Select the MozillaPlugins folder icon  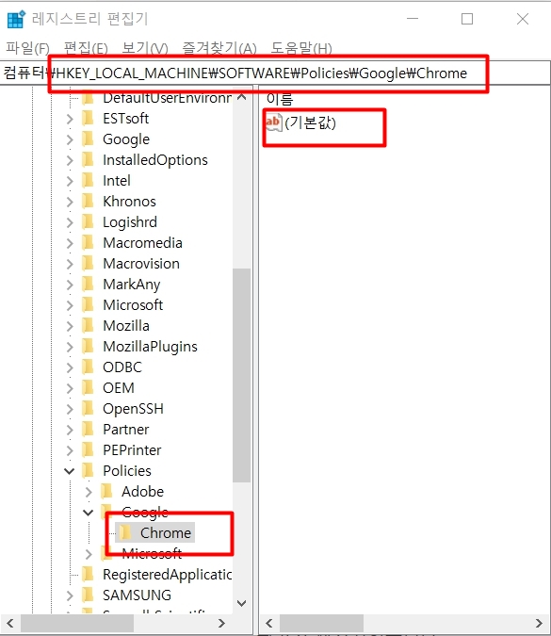point(88,346)
